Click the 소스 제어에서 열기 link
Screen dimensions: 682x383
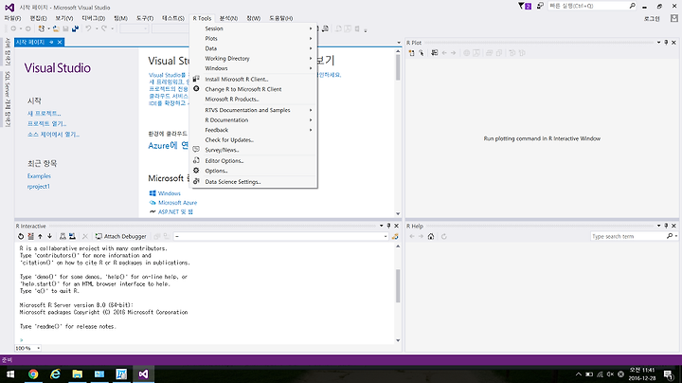click(x=53, y=135)
